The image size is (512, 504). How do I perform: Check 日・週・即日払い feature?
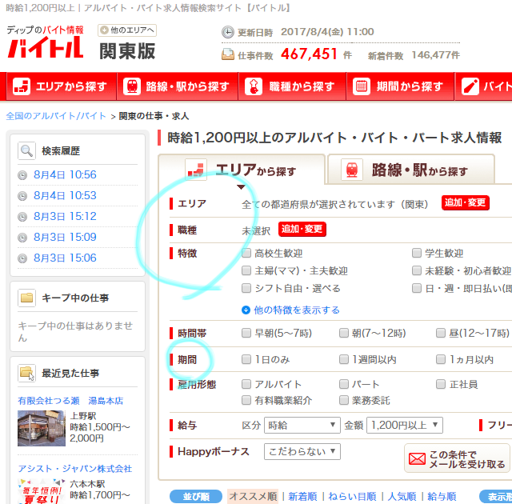(417, 288)
